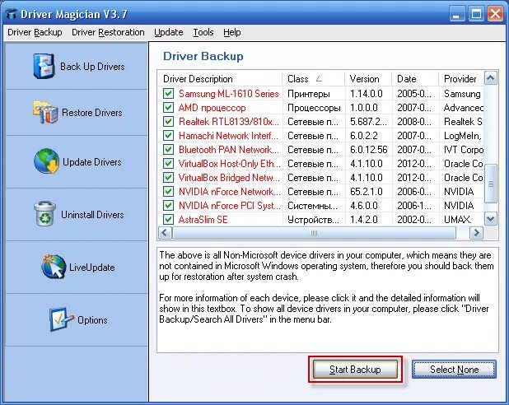Click the LogMeIn provider cell
The height and width of the screenshot is (405, 509).
coord(463,136)
